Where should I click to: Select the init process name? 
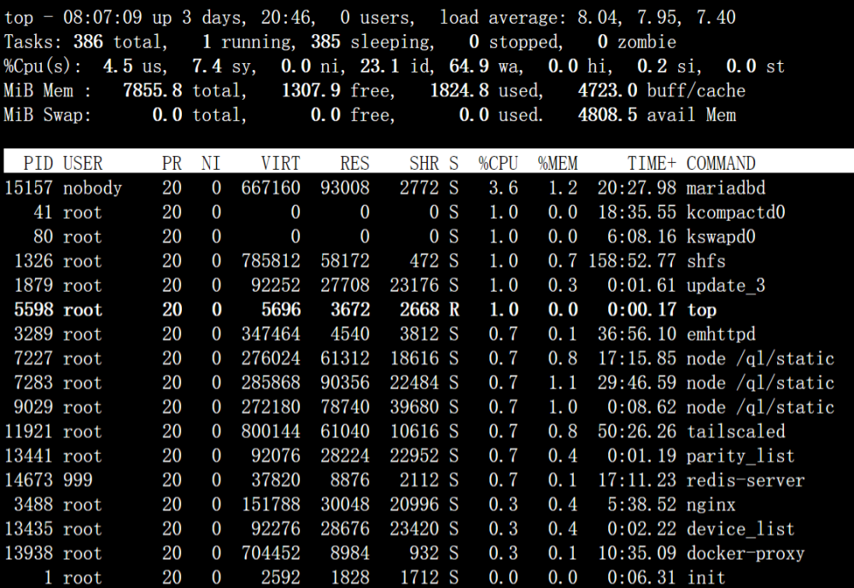click(x=706, y=577)
